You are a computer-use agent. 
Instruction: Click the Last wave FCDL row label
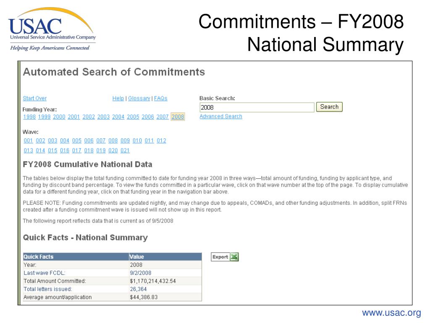[x=45, y=273]
